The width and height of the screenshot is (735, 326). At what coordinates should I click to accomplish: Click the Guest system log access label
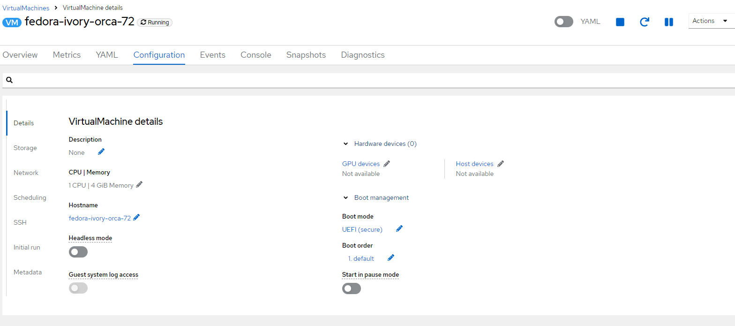pos(104,274)
